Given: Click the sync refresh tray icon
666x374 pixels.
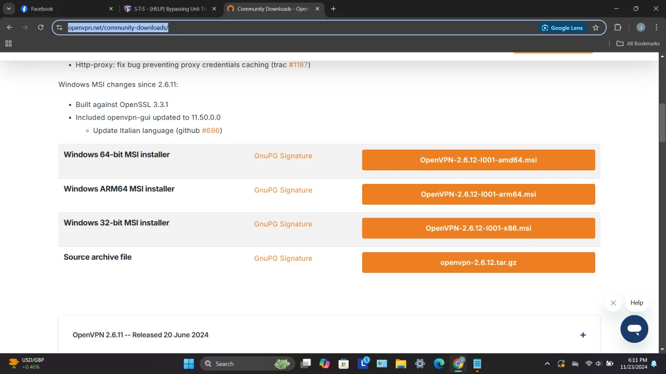Looking at the screenshot, I should click(x=561, y=364).
